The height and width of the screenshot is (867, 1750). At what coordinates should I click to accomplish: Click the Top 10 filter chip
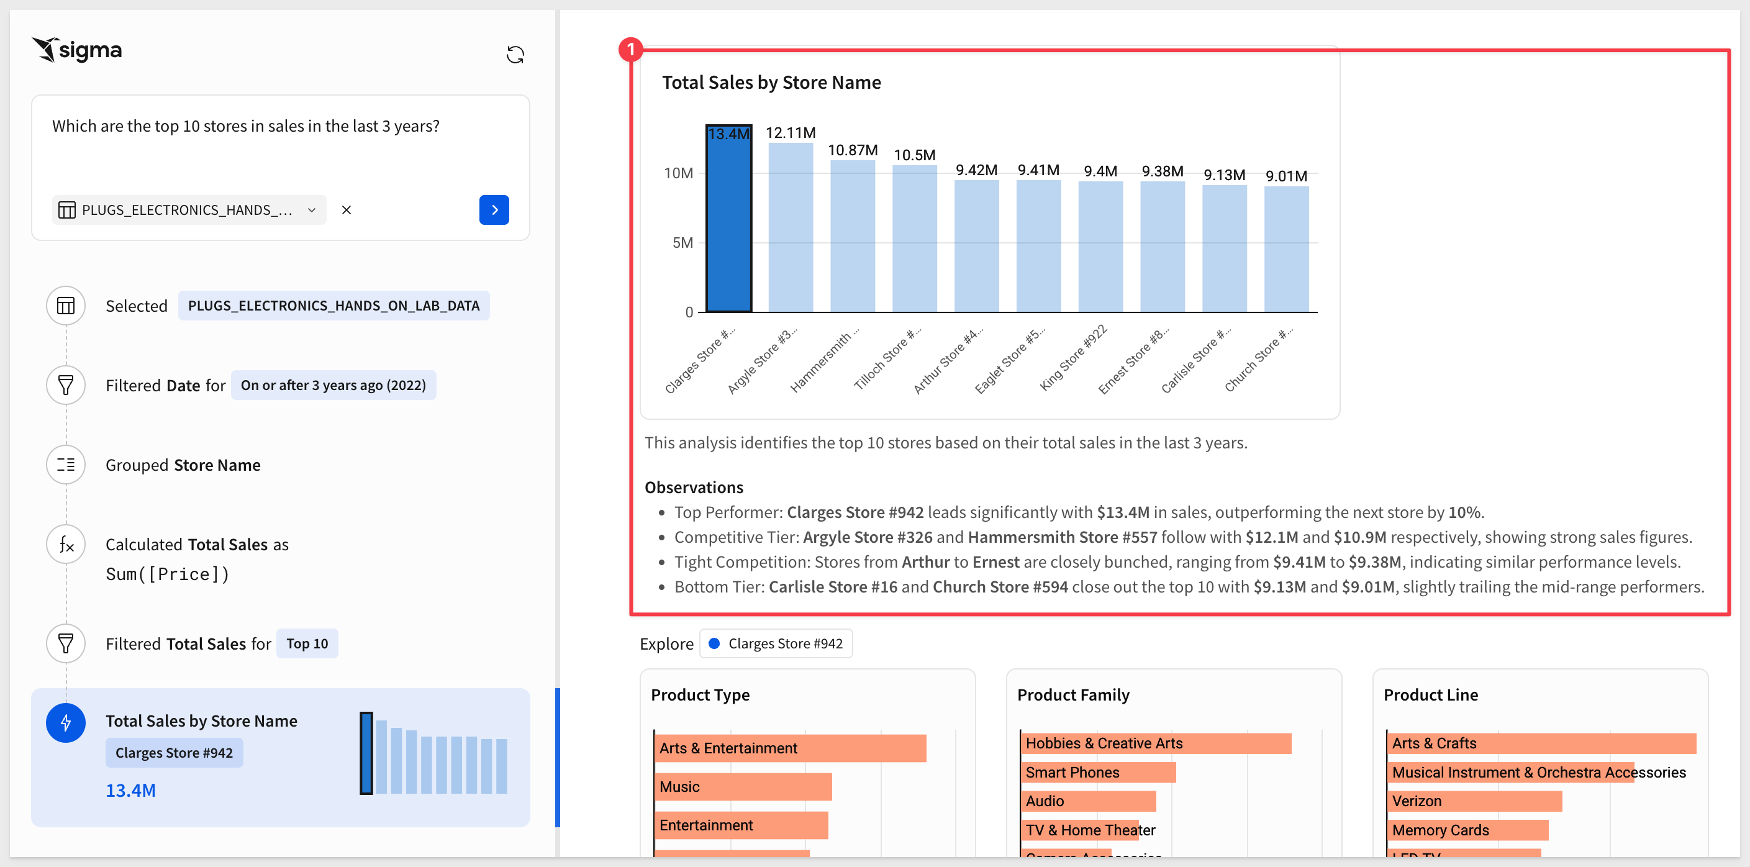(307, 643)
